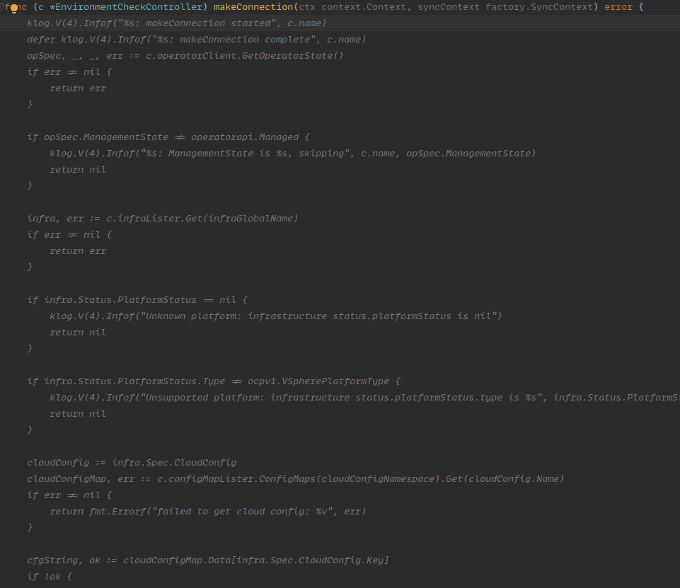Click the cloudConfigNamespace argument
This screenshot has width=680, height=588.
[378, 479]
